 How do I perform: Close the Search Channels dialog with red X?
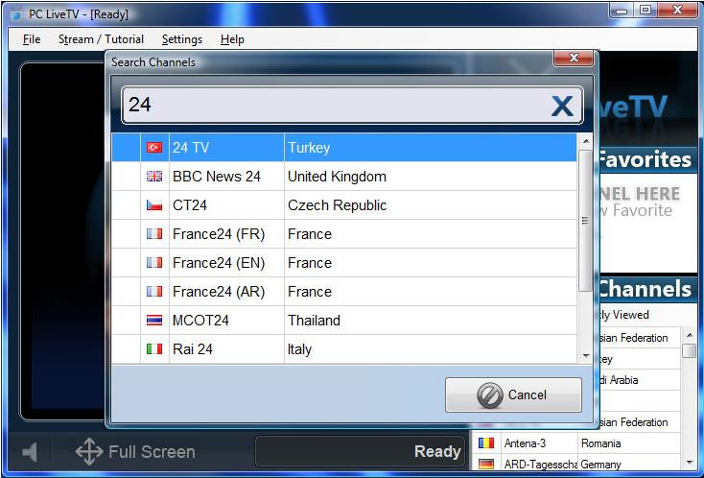click(x=574, y=58)
